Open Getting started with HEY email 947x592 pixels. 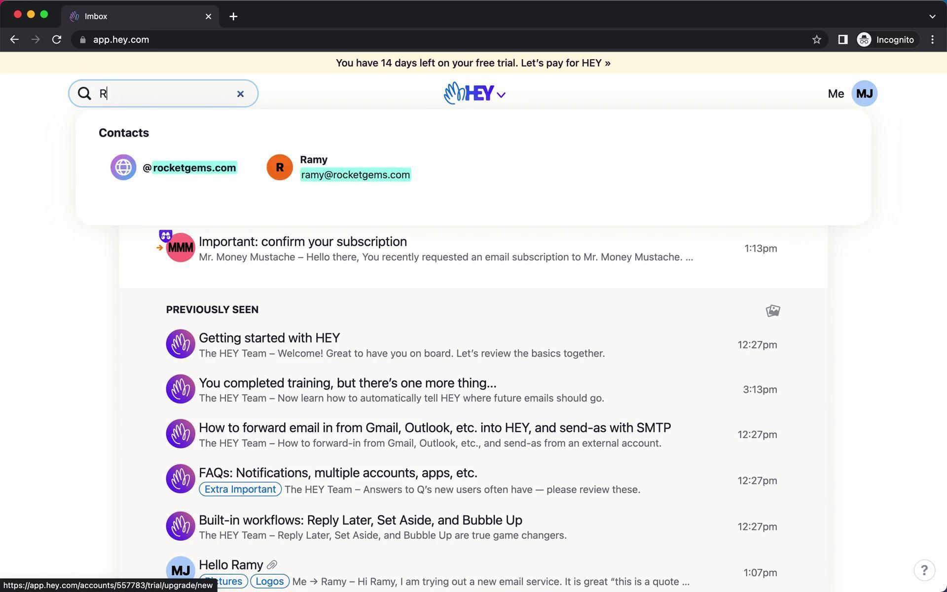pos(269,338)
